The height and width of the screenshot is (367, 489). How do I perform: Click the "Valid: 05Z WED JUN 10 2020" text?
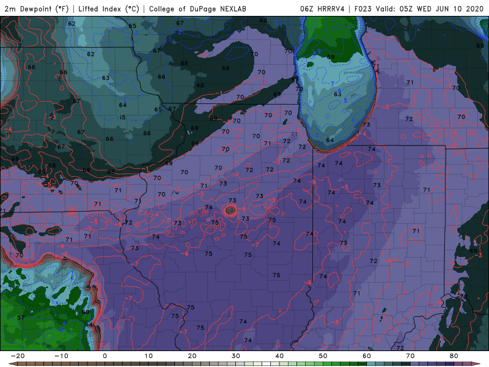(x=430, y=9)
